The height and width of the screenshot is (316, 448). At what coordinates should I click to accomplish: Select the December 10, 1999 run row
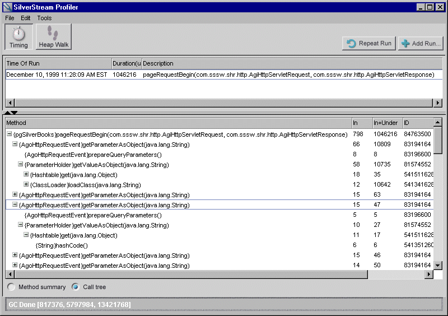[224, 75]
